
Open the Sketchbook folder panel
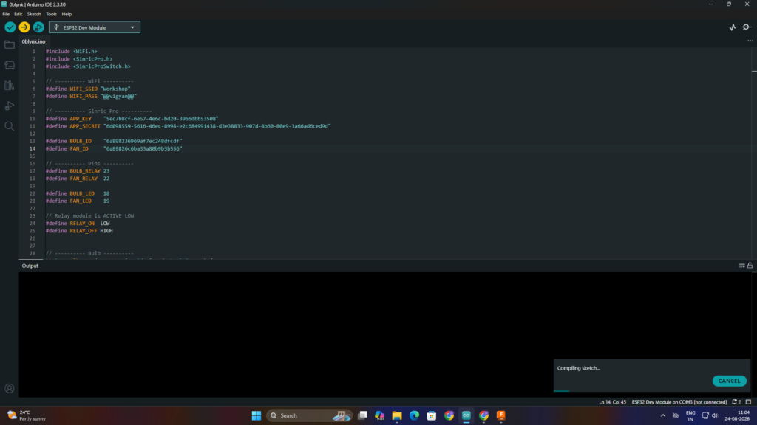[x=9, y=45]
